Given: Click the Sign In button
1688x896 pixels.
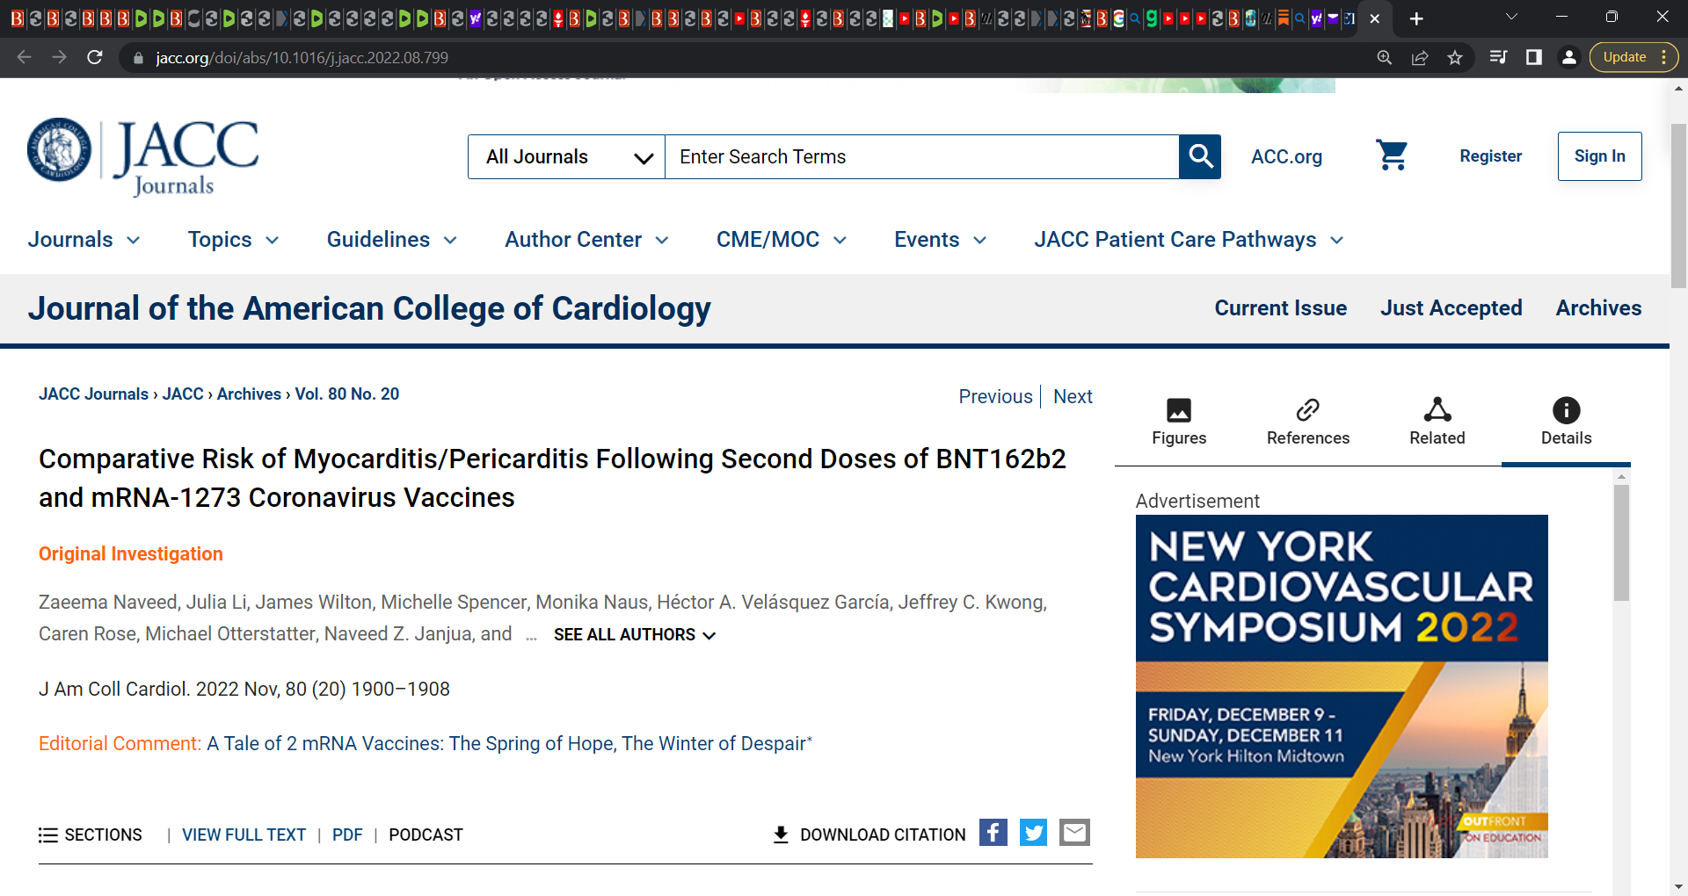Looking at the screenshot, I should 1599,155.
